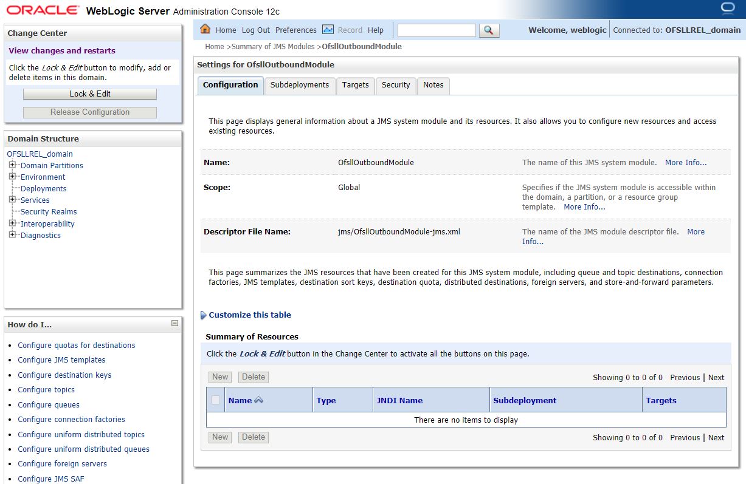Screen dimensions: 746x484
Task: Sort table by JNDI Name column
Action: (x=399, y=400)
